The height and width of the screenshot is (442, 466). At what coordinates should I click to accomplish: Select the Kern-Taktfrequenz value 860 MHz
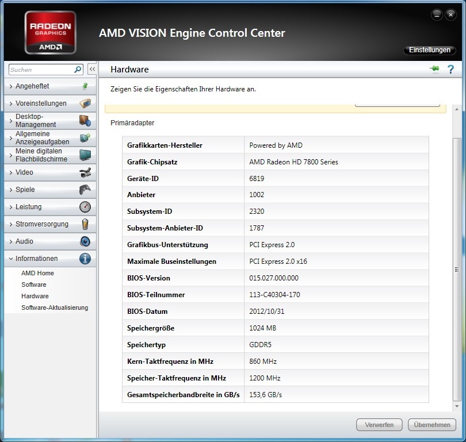coord(263,362)
